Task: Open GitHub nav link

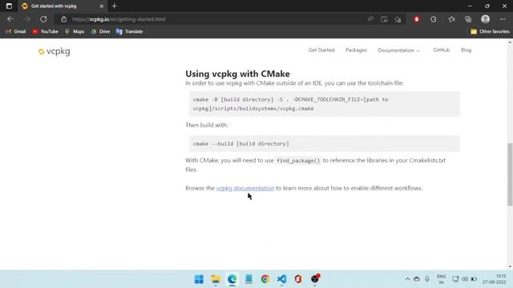Action: point(442,50)
